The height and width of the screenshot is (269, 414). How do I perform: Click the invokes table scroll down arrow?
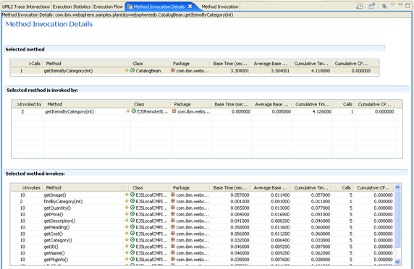pyautogui.click(x=397, y=262)
